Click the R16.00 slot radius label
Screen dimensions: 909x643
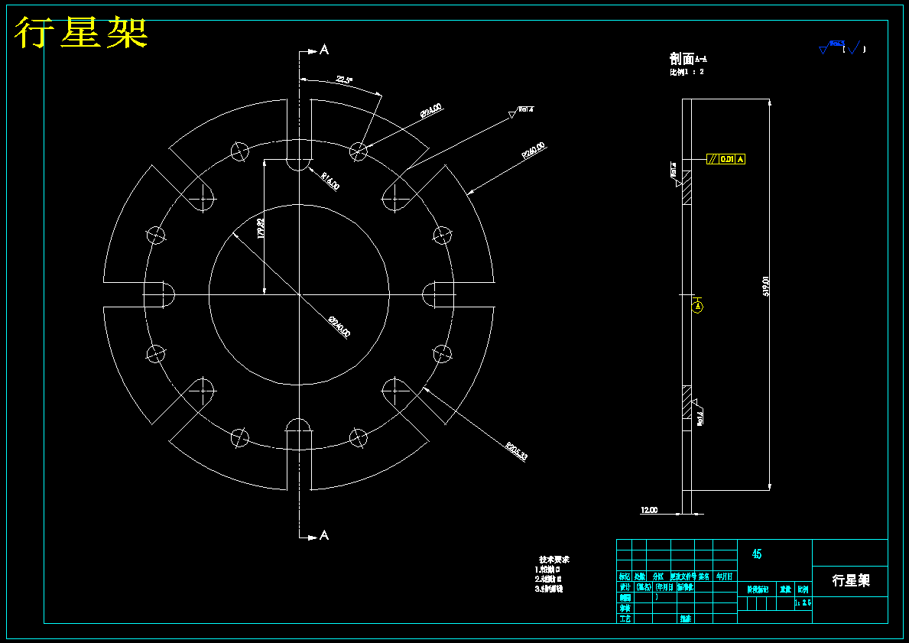(330, 181)
